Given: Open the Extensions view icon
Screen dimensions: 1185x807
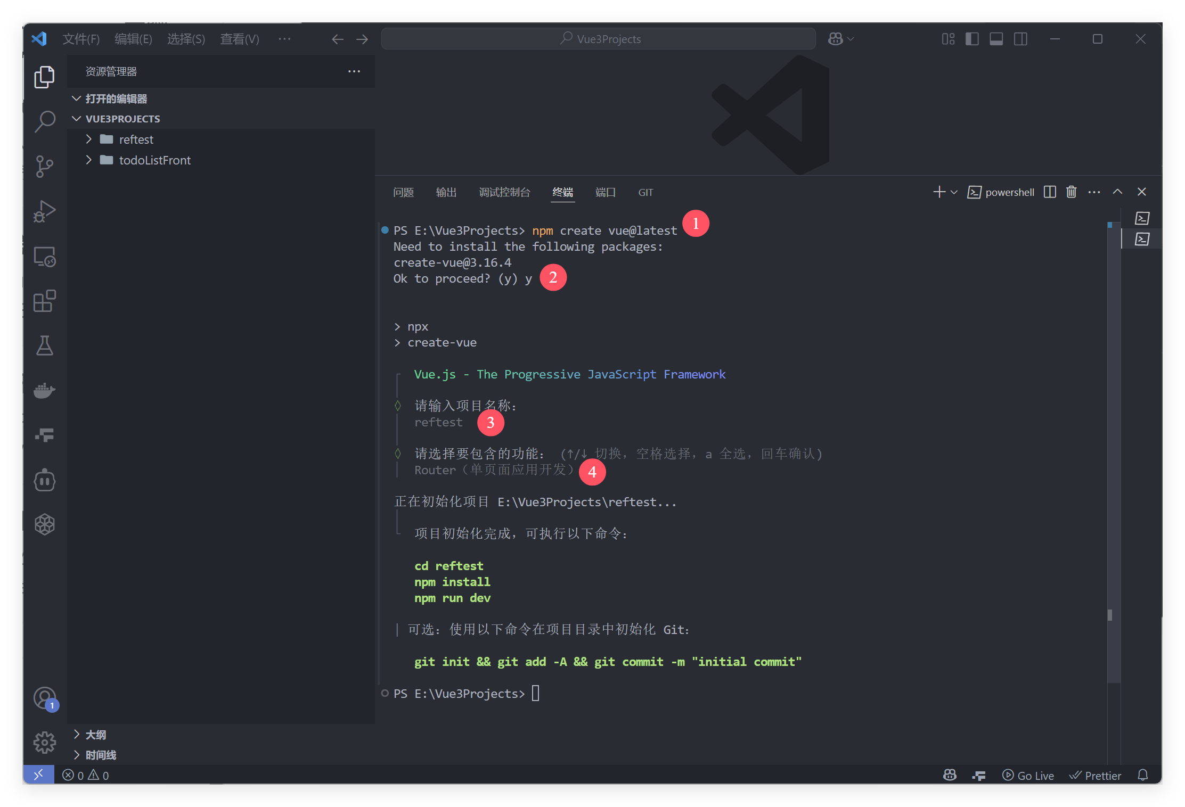Looking at the screenshot, I should (x=44, y=301).
